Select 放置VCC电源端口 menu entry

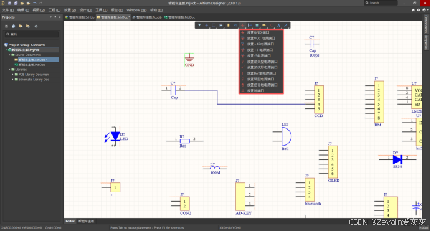click(x=261, y=39)
